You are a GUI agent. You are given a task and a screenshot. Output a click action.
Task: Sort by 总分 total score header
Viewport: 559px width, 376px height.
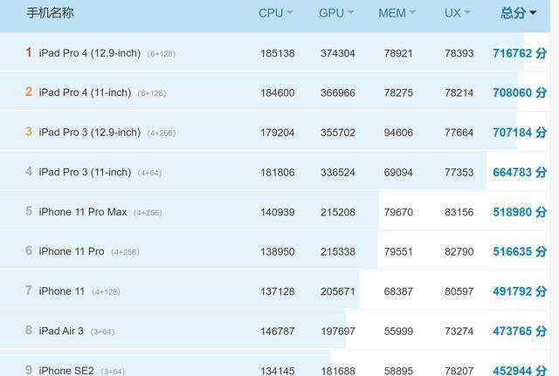[518, 13]
